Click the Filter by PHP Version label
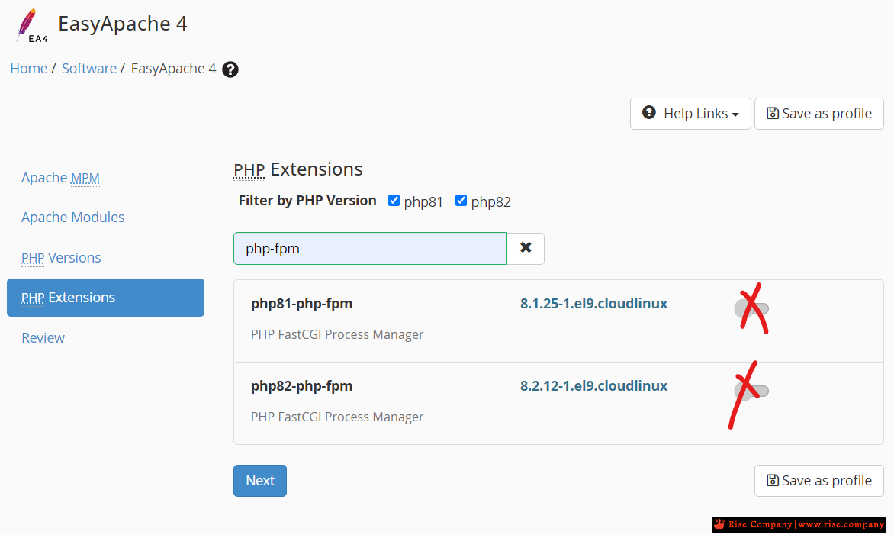Viewport: 894px width, 535px height. 307,201
